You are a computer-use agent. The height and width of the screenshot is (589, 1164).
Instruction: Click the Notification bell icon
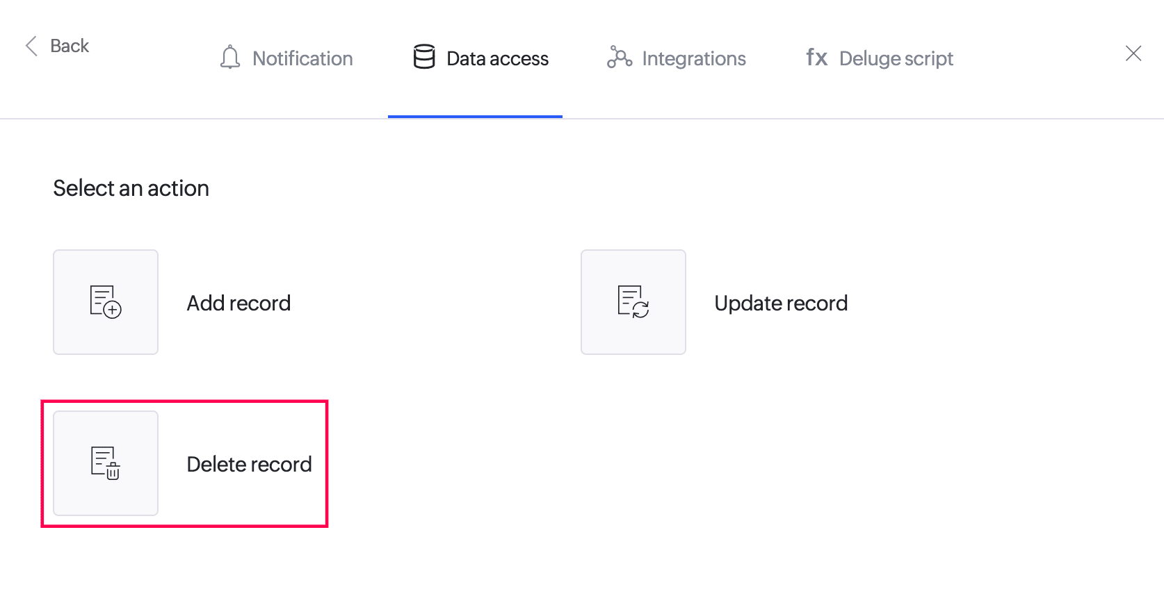pyautogui.click(x=230, y=58)
